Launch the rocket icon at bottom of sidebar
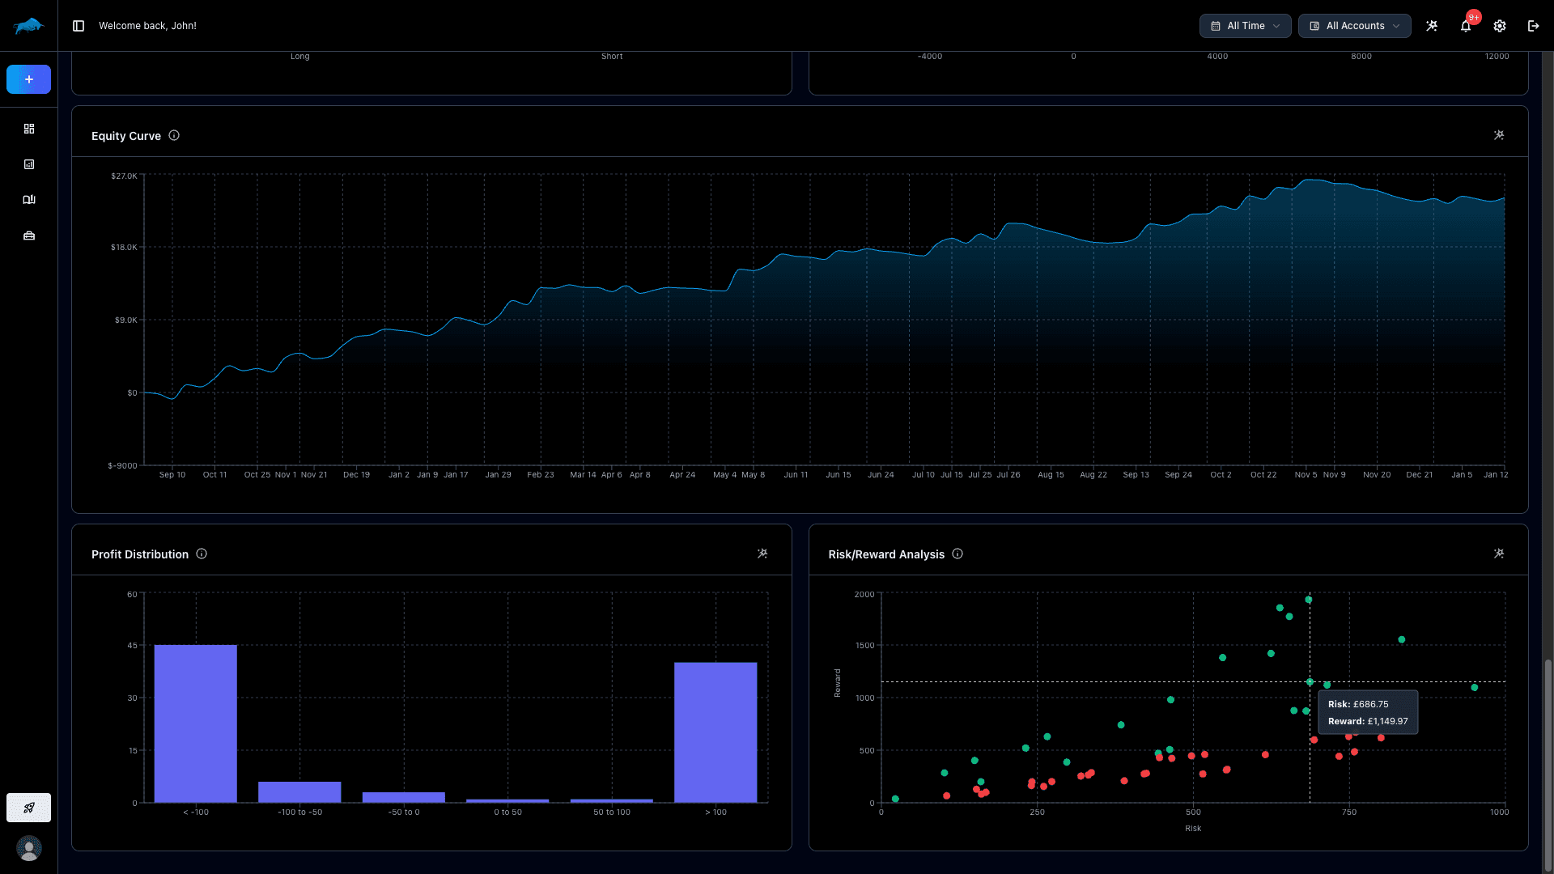This screenshot has height=874, width=1554. [x=29, y=807]
